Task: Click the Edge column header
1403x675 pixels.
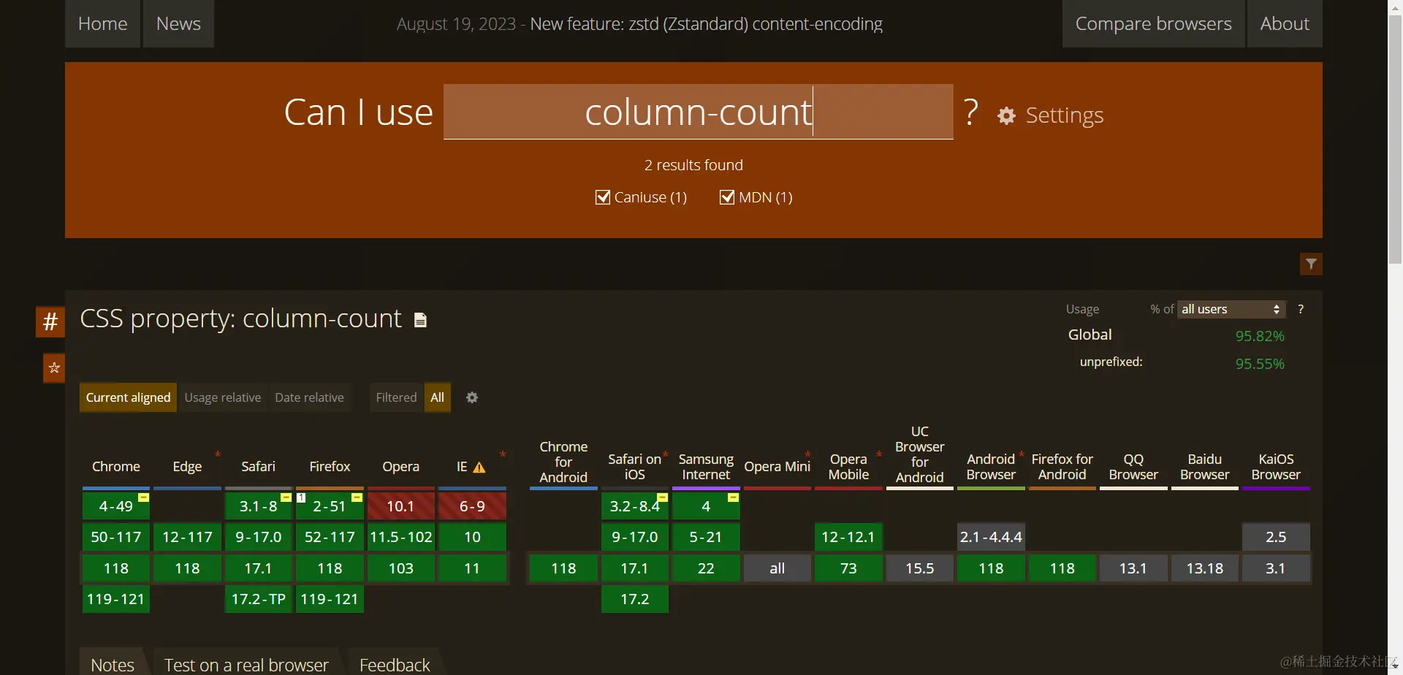Action: [187, 466]
